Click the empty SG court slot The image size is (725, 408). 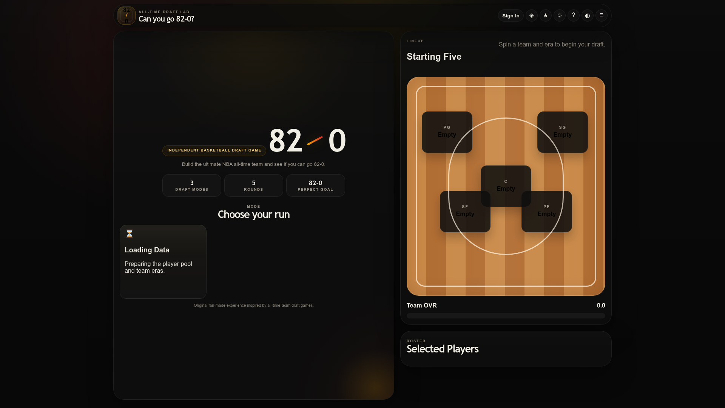point(563,132)
